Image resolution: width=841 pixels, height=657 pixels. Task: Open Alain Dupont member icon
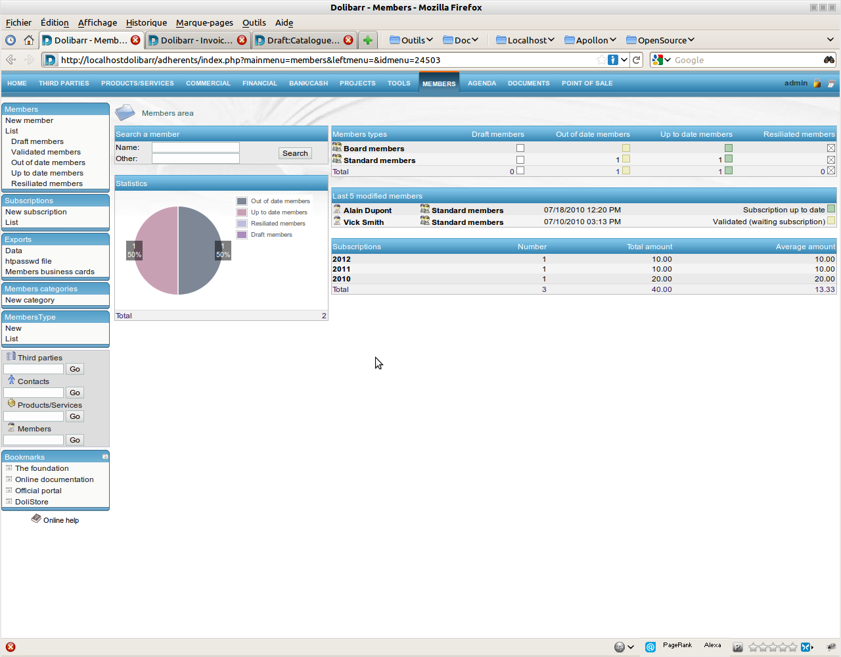click(x=337, y=209)
